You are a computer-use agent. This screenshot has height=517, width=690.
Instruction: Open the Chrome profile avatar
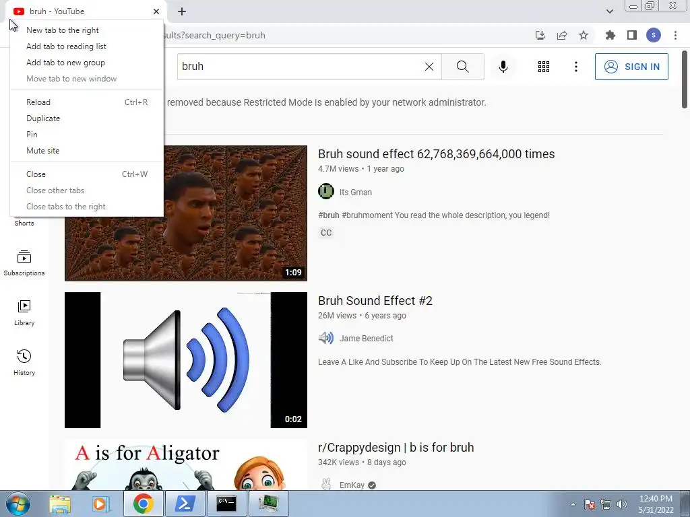(x=654, y=35)
